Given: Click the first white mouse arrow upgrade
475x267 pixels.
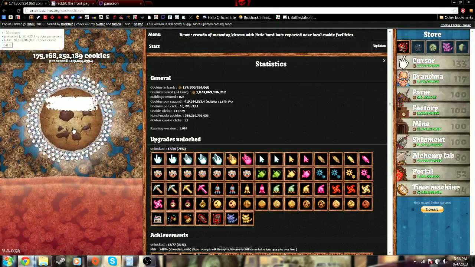Looking at the screenshot, I should [x=262, y=159].
